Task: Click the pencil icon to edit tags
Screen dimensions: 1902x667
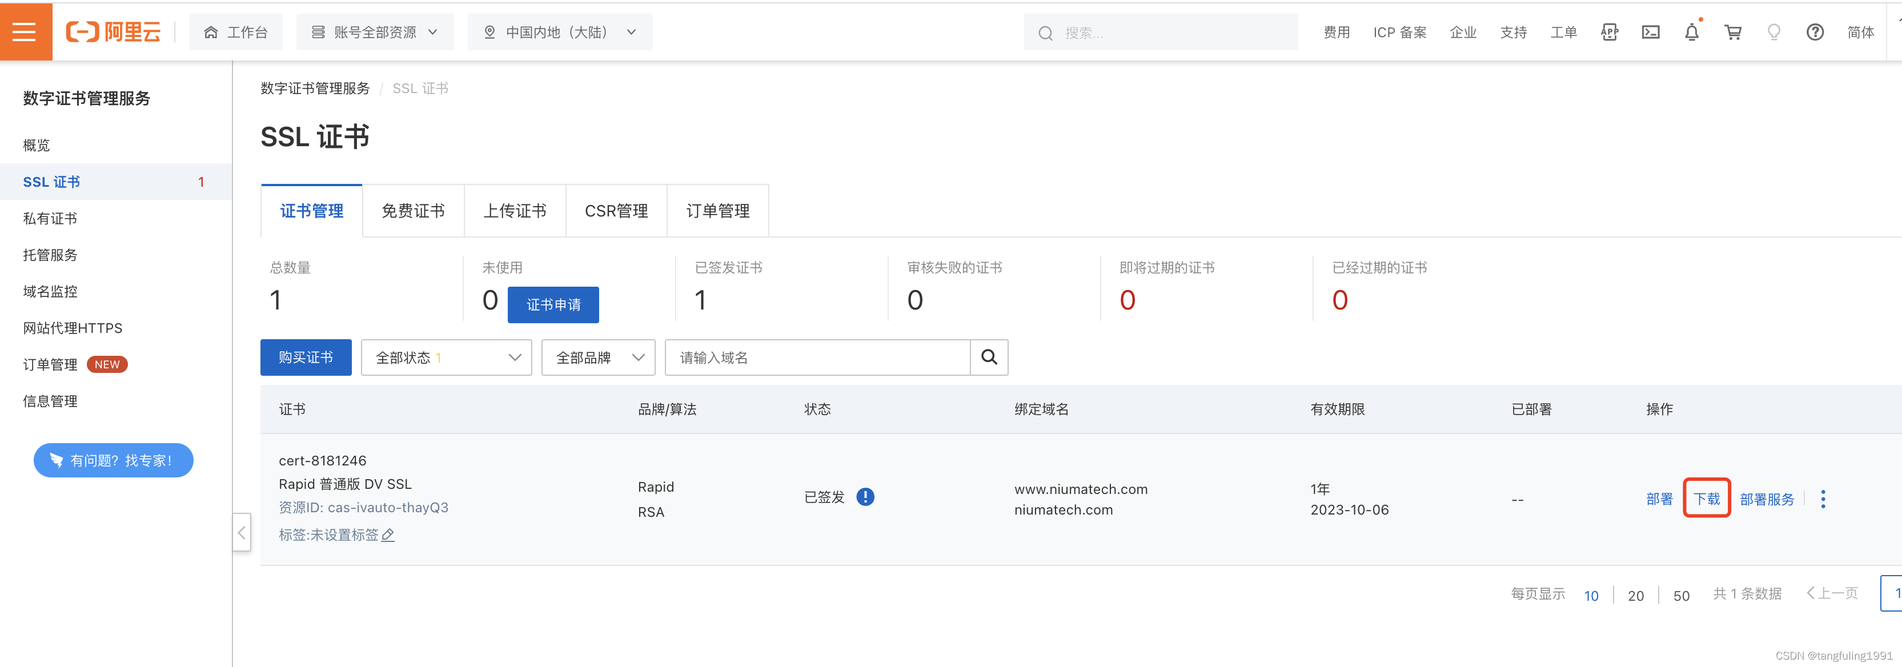Action: pos(388,535)
